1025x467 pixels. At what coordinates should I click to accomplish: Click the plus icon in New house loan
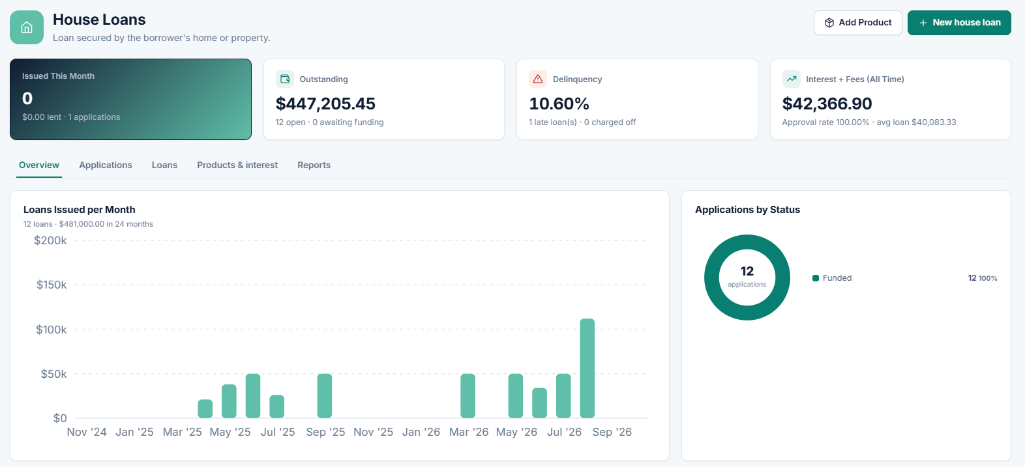click(x=923, y=23)
